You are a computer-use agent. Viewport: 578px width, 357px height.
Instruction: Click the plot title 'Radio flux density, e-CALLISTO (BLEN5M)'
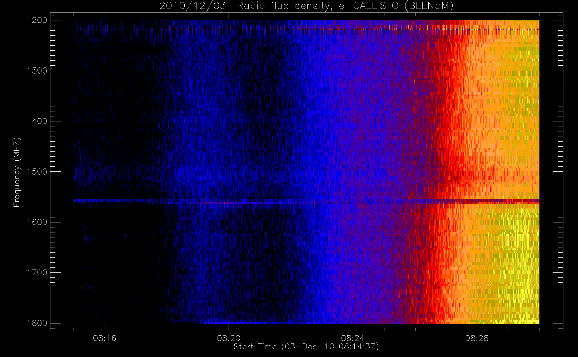tap(345, 6)
